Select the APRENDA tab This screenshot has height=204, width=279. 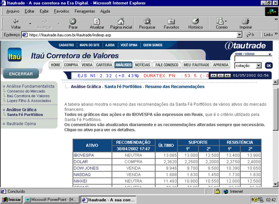click(221, 65)
